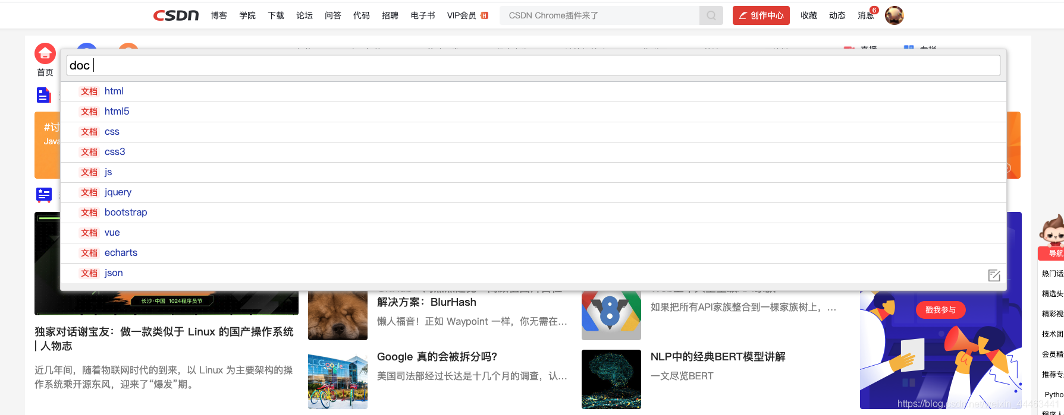The width and height of the screenshot is (1064, 415).
Task: Click the edit icon in suggestion panel
Action: pos(994,275)
